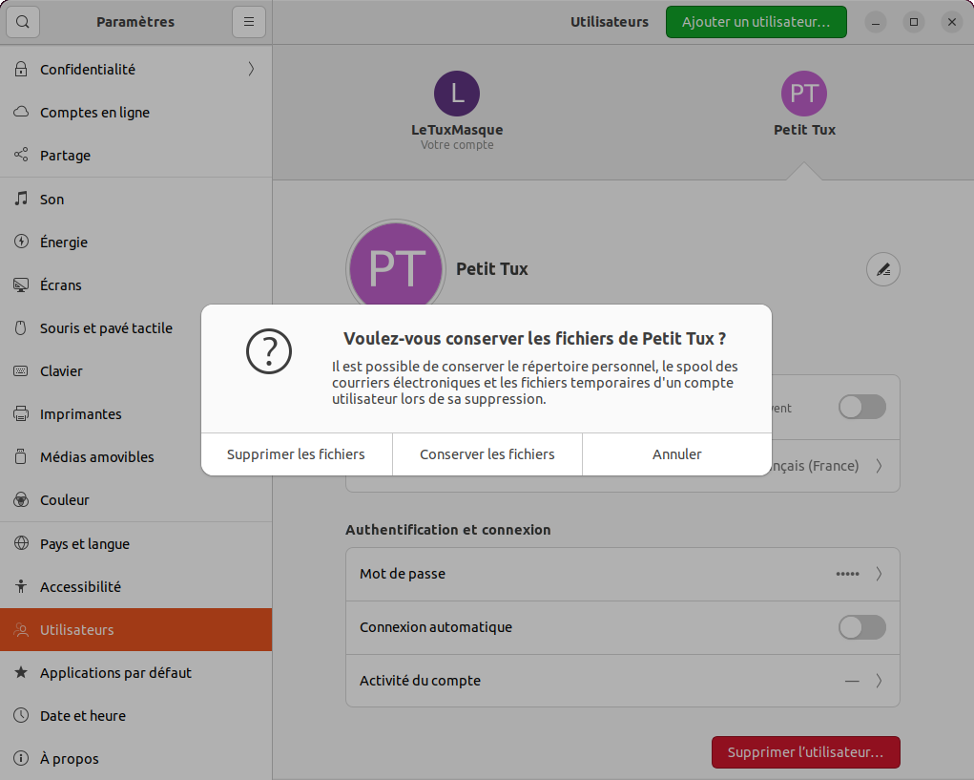The image size is (974, 780).
Task: Open Pays et langue settings
Action: (136, 543)
